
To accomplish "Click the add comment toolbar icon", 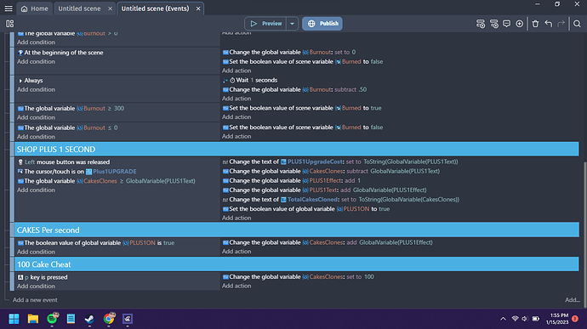I will pyautogui.click(x=506, y=24).
